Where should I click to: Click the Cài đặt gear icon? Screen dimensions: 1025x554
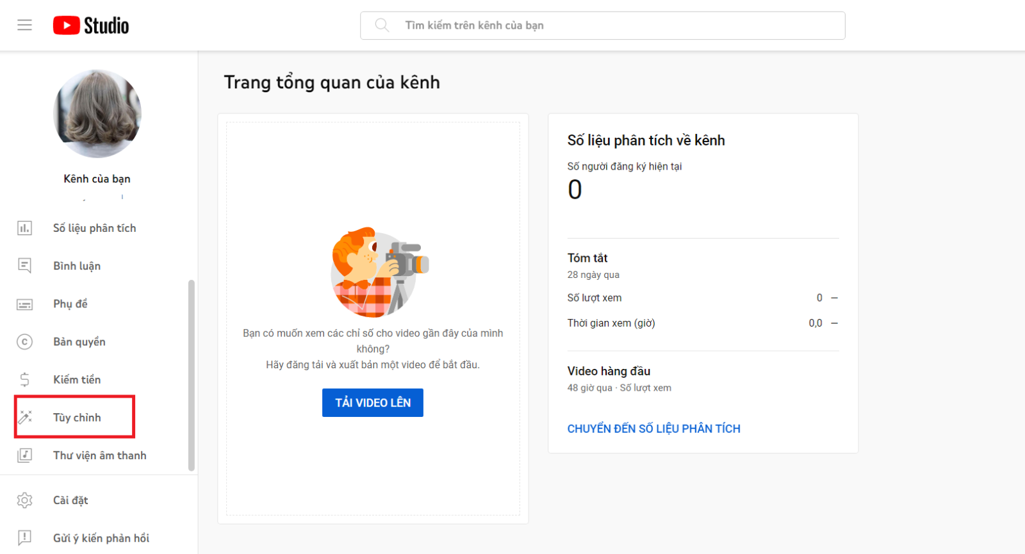[24, 500]
